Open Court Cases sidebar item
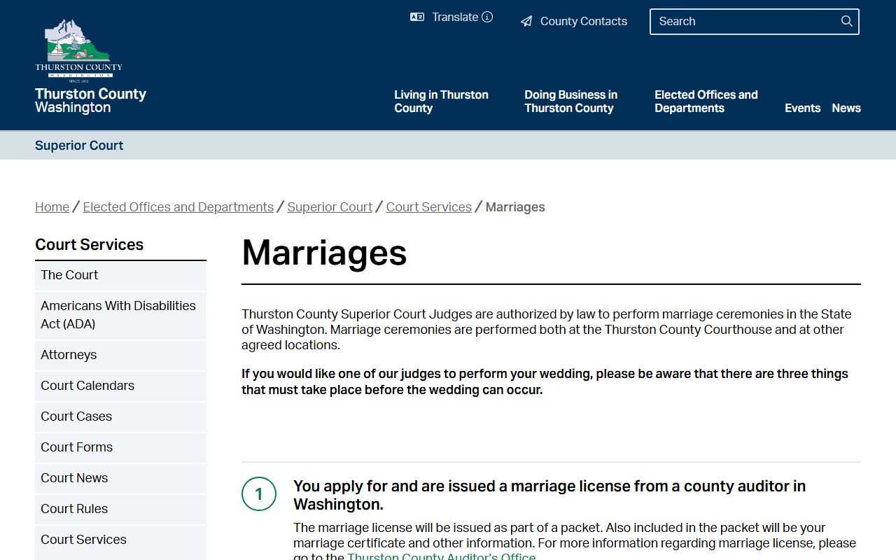The image size is (896, 560). tap(120, 416)
